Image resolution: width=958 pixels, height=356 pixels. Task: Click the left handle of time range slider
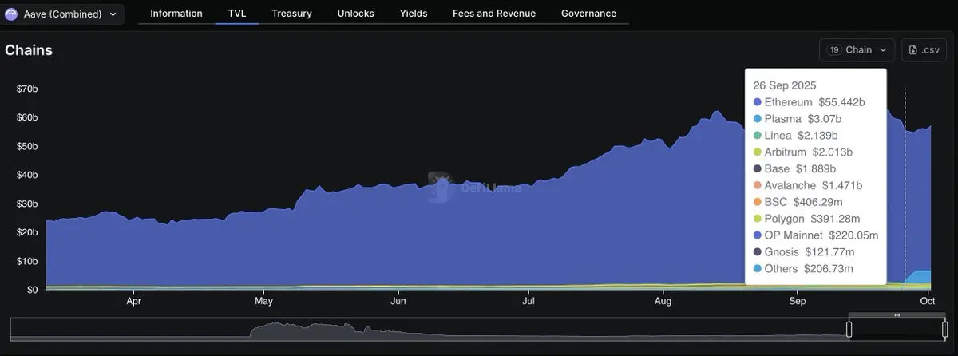[849, 328]
